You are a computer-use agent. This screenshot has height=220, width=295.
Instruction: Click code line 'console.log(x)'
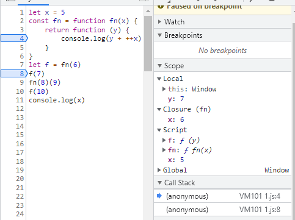(x=57, y=100)
